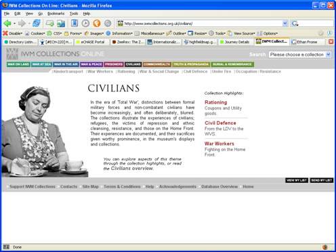Click the orange globe toolbar icon
Screen dimensions: 336x252
point(97,23)
